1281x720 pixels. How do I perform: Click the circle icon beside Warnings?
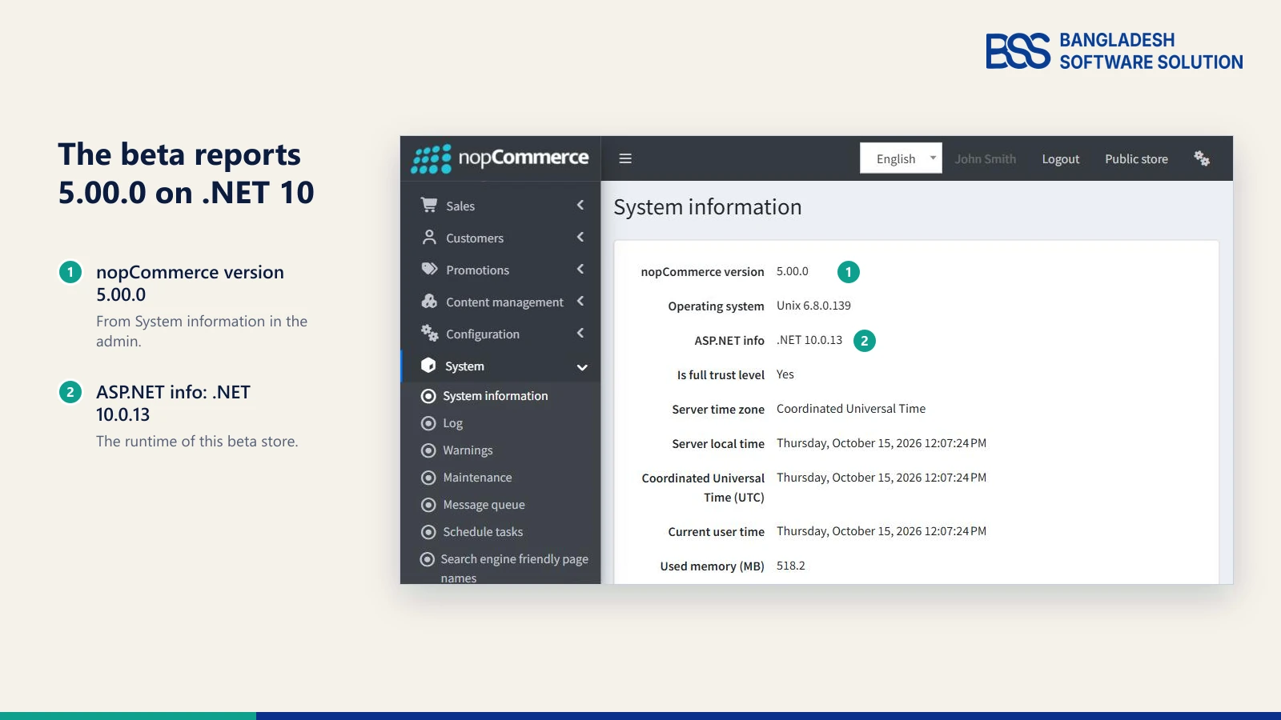(x=428, y=450)
